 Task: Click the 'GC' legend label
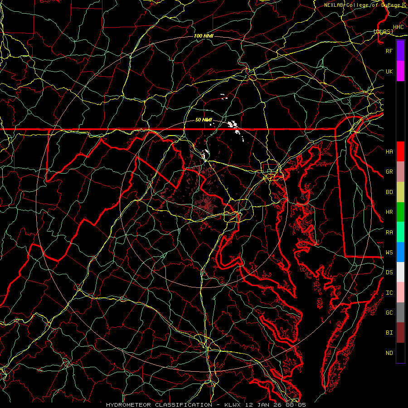(x=389, y=312)
